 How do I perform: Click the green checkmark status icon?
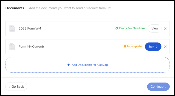pyautogui.click(x=117, y=28)
